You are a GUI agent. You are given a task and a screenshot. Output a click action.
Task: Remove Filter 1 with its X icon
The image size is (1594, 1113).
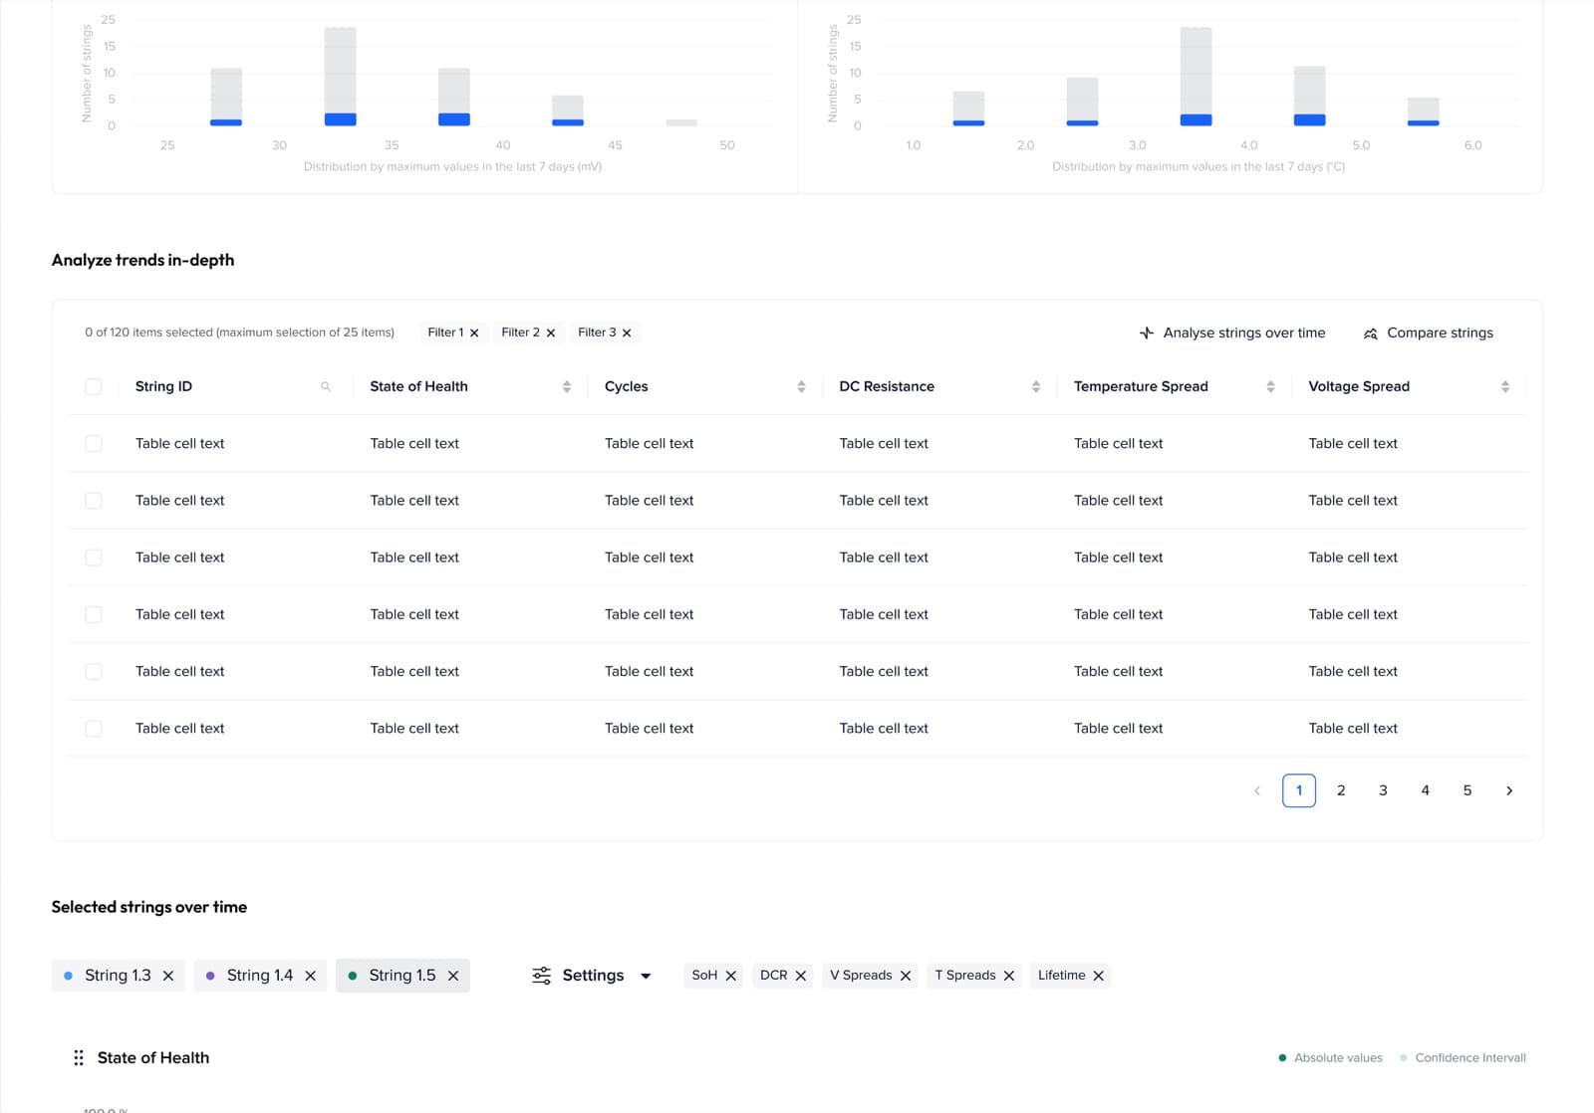[x=474, y=334]
